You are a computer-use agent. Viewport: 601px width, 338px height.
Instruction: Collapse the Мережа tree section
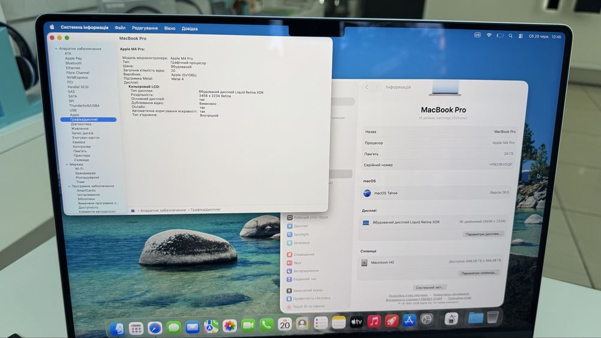tap(67, 164)
